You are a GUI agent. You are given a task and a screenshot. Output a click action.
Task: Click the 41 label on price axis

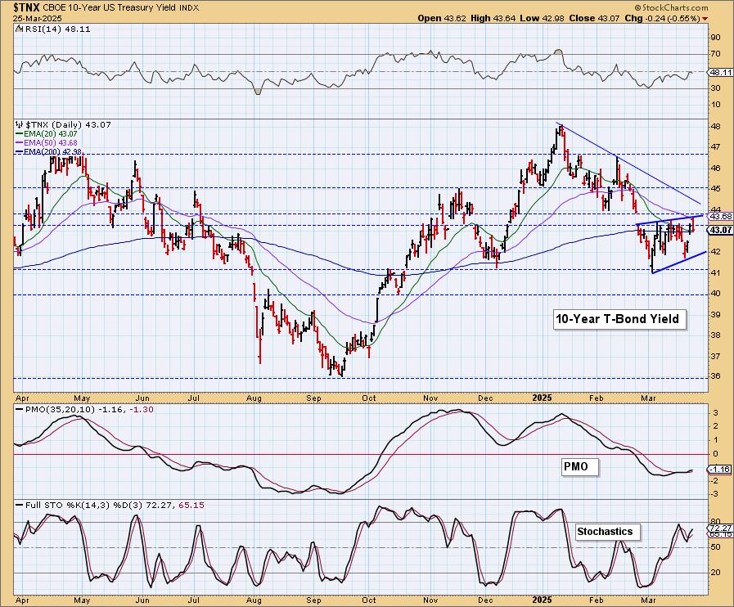[x=716, y=273]
